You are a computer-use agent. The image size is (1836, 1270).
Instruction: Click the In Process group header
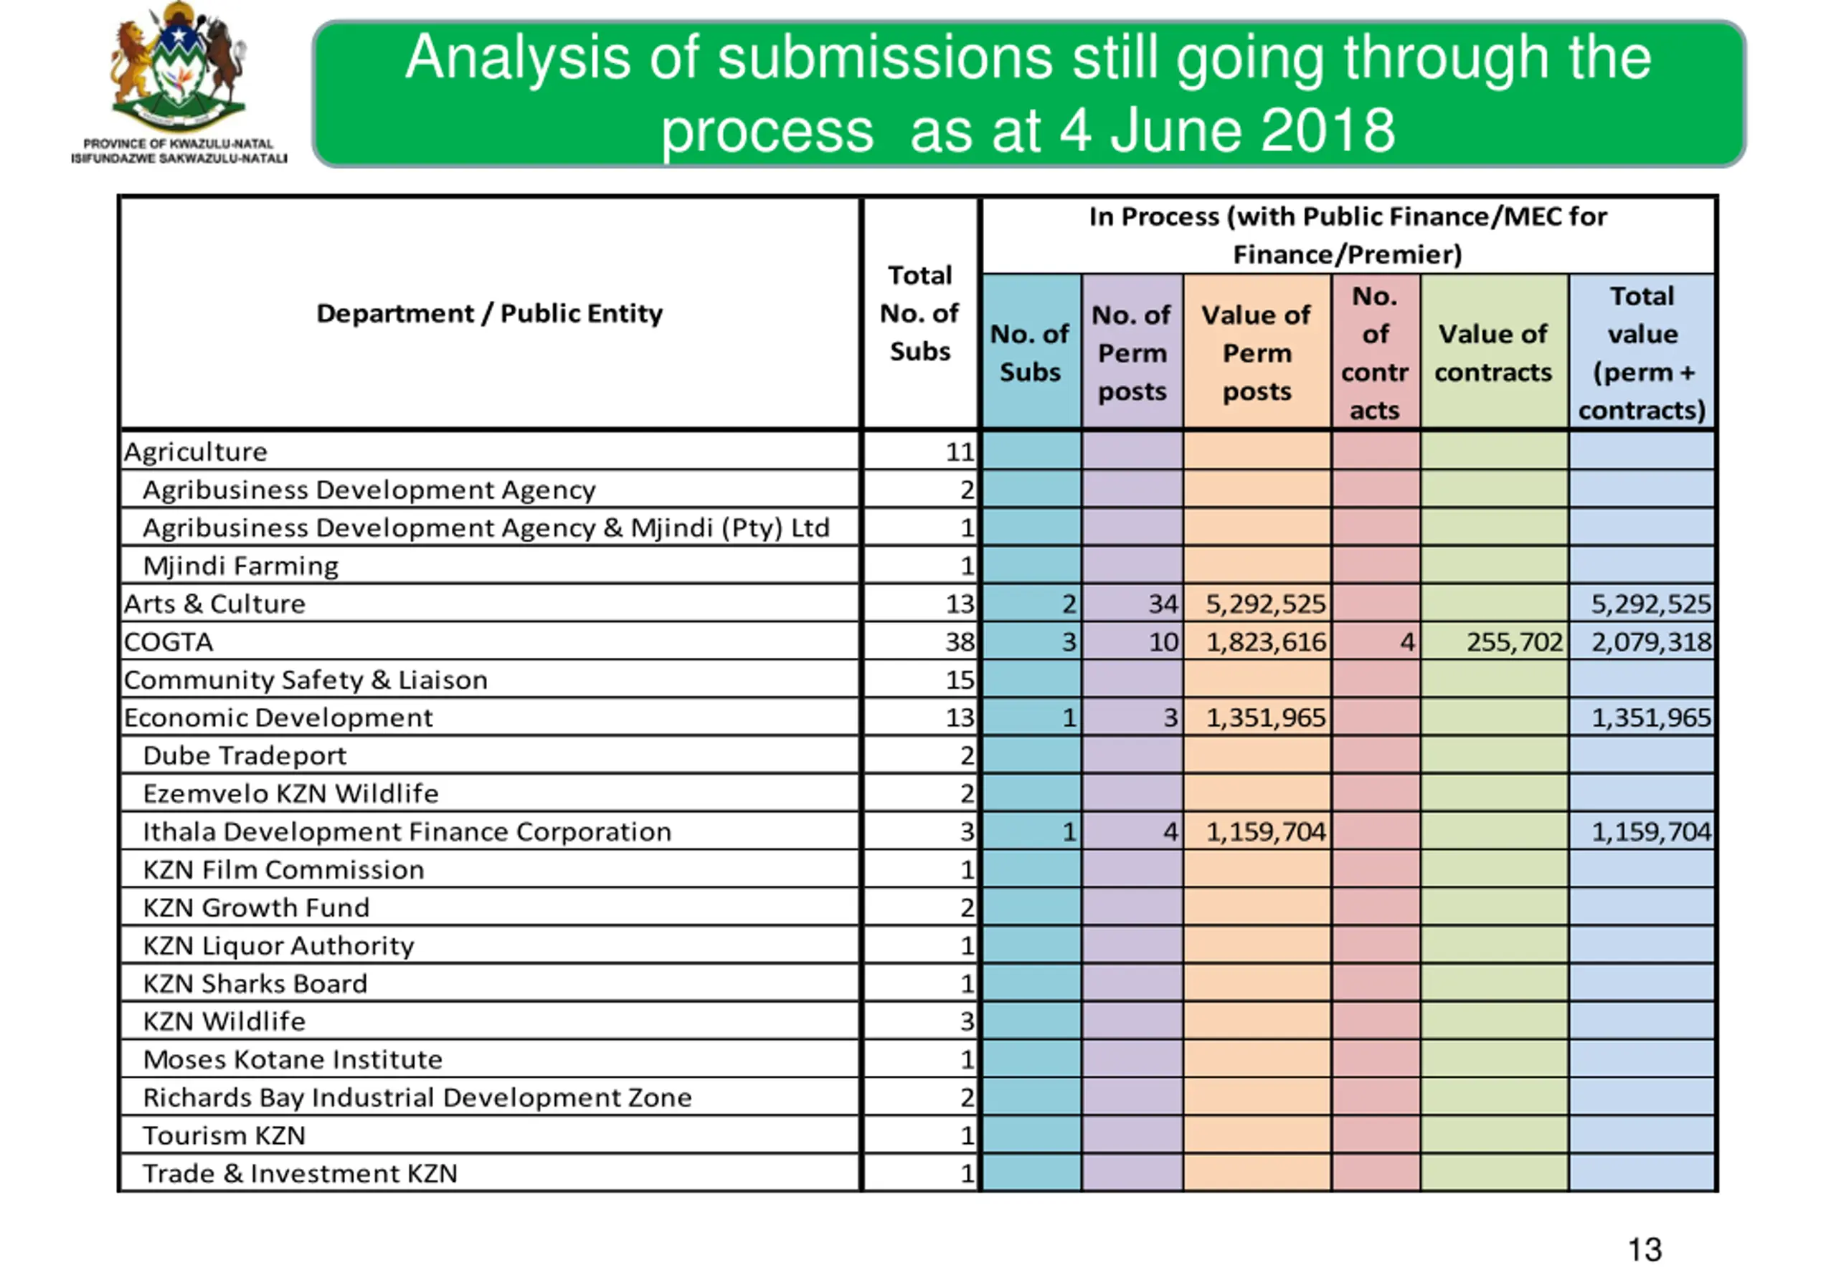tap(1348, 235)
